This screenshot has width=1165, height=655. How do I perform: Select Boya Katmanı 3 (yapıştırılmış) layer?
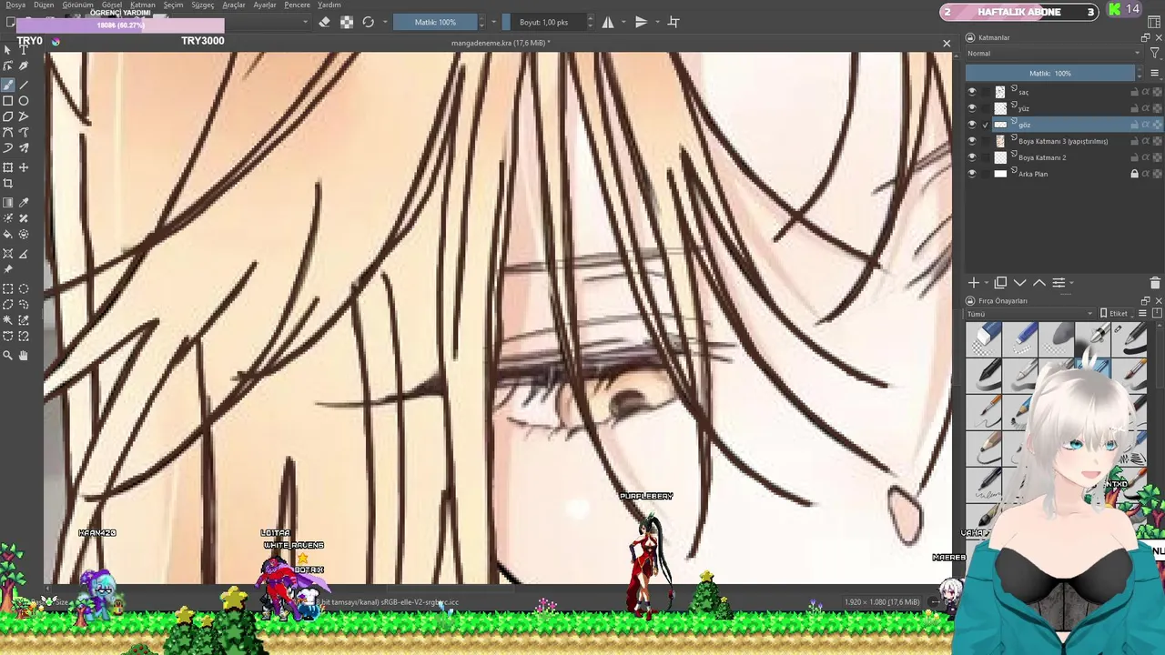1063,141
